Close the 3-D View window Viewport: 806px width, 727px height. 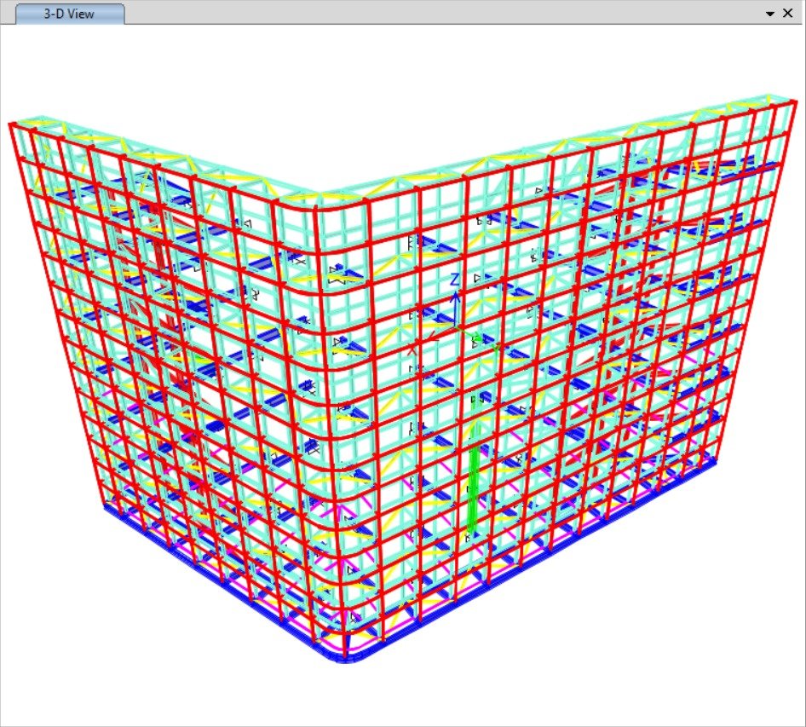tap(788, 14)
